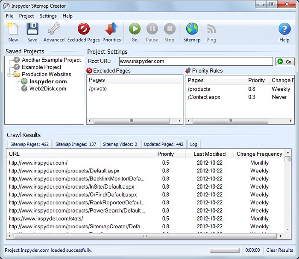Open the Help menu

tap(67, 16)
